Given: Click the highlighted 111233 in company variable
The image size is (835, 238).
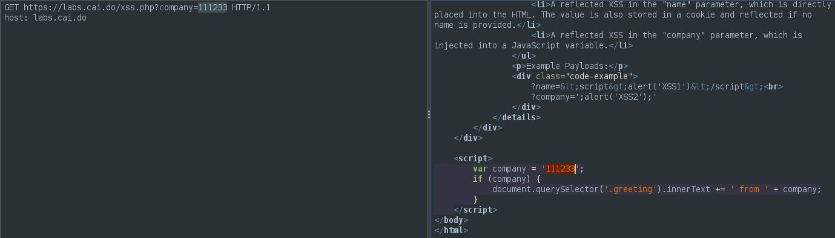Looking at the screenshot, I should click(560, 169).
